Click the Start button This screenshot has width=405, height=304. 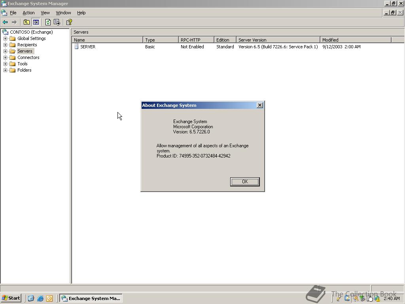11,298
